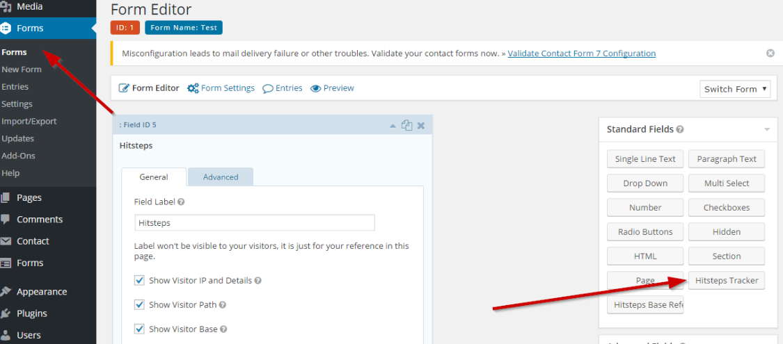This screenshot has height=344, width=783.
Task: Uncheck Show Visitor Base checkbox
Action: [139, 329]
